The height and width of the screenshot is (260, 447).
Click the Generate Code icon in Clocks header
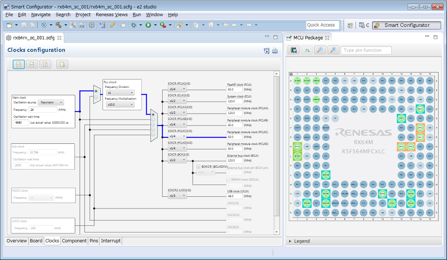click(267, 51)
